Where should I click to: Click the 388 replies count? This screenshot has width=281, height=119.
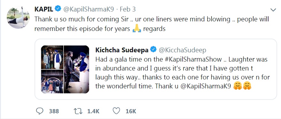tap(54, 111)
